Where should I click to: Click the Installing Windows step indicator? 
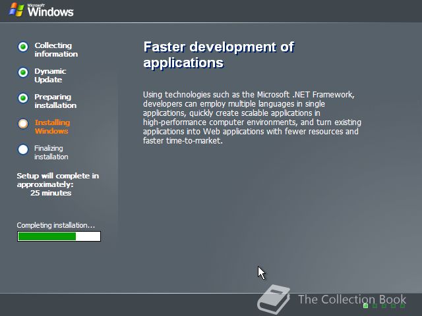(23, 124)
